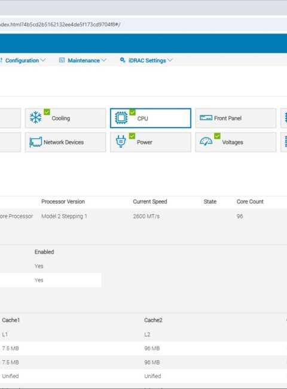This screenshot has width=287, height=389.
Task: Click the Front Panel icon
Action: tap(206, 117)
